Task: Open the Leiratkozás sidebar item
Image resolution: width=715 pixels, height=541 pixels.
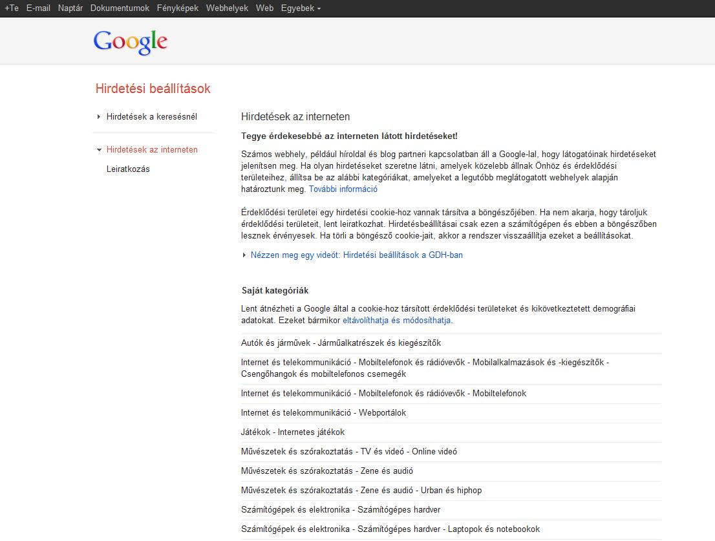Action: (x=128, y=169)
